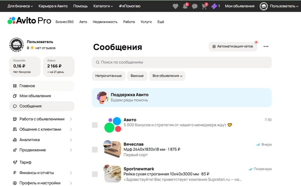Screen dimensions: 301x186
Task: Click Автоматизация чатов button
Action: click(233, 46)
